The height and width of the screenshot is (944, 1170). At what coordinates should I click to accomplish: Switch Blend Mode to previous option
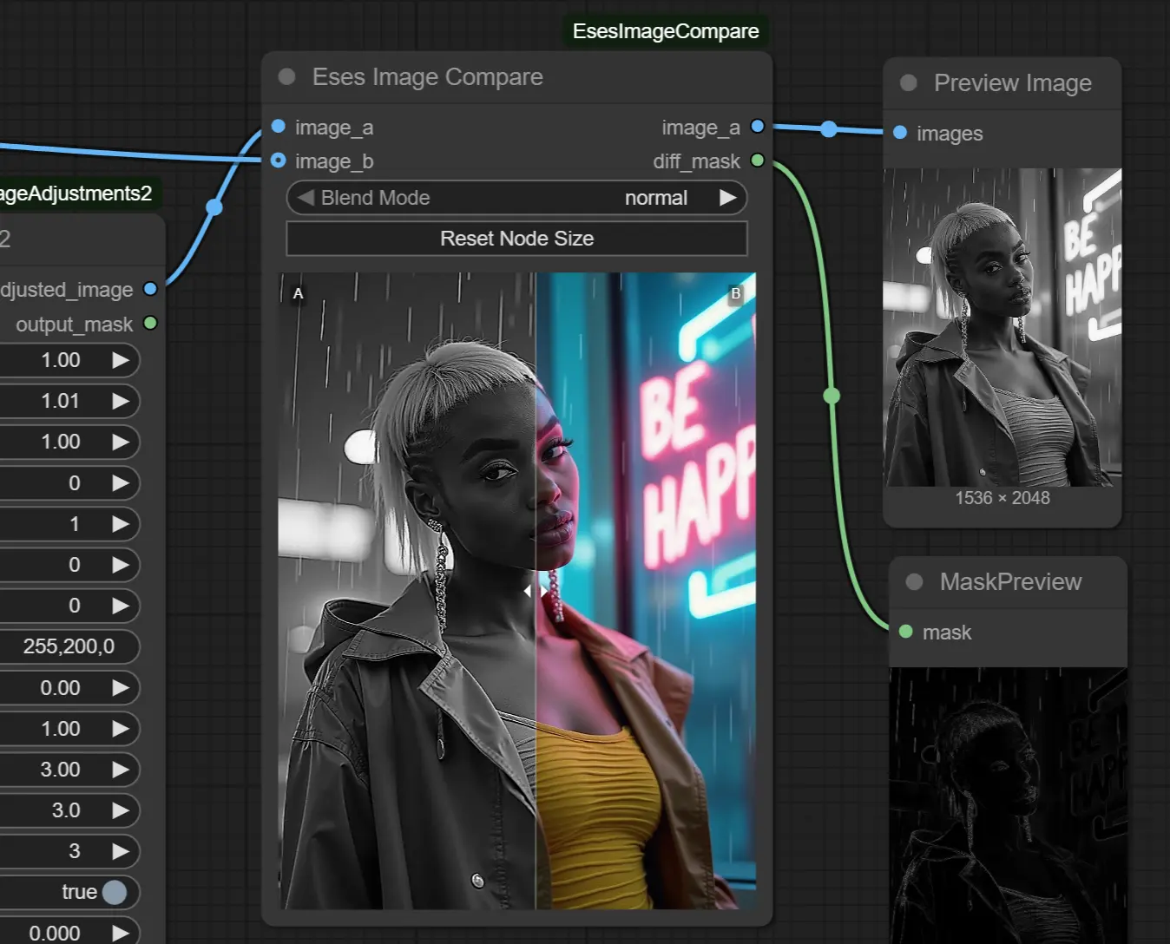click(x=306, y=198)
